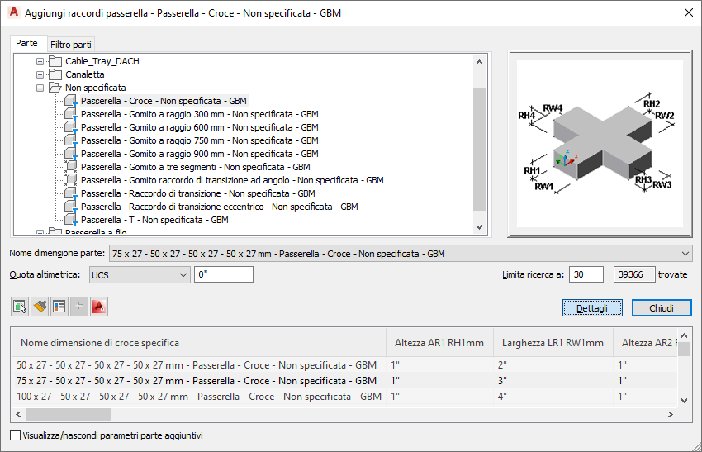
Task: Select the 100 x 27 - 50 x 27 table row name
Action: tap(199, 397)
